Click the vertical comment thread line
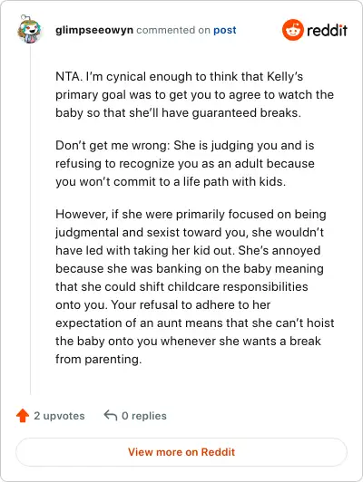The image size is (363, 482). tap(30, 220)
